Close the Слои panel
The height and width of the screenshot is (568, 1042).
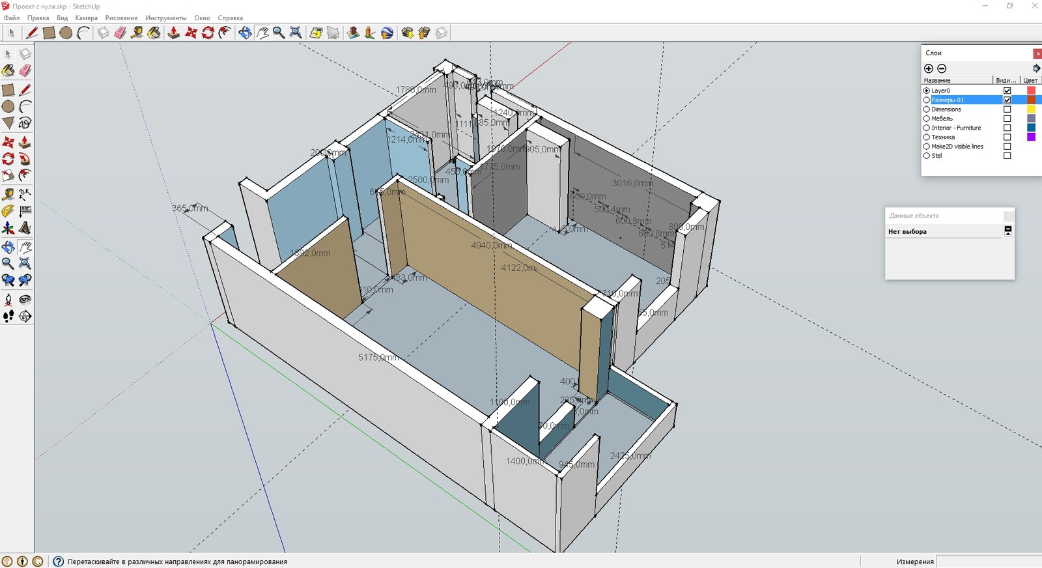point(1037,53)
